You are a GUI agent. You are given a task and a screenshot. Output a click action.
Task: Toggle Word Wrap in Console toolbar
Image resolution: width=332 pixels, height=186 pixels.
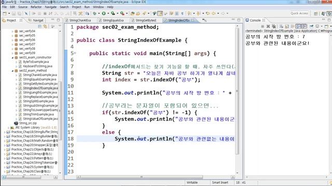point(293,26)
